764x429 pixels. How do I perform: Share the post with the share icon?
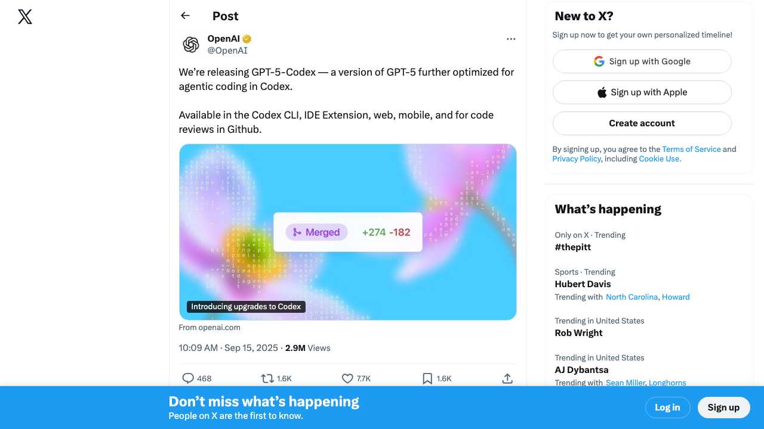coord(507,378)
